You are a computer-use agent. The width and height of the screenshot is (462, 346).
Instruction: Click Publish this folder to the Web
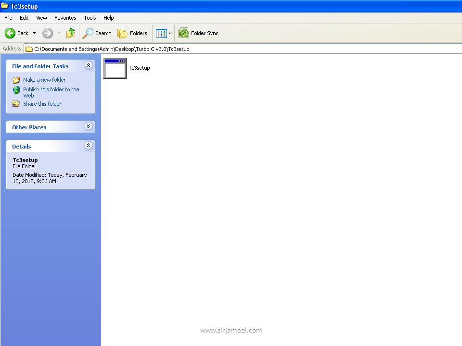pyautogui.click(x=51, y=92)
